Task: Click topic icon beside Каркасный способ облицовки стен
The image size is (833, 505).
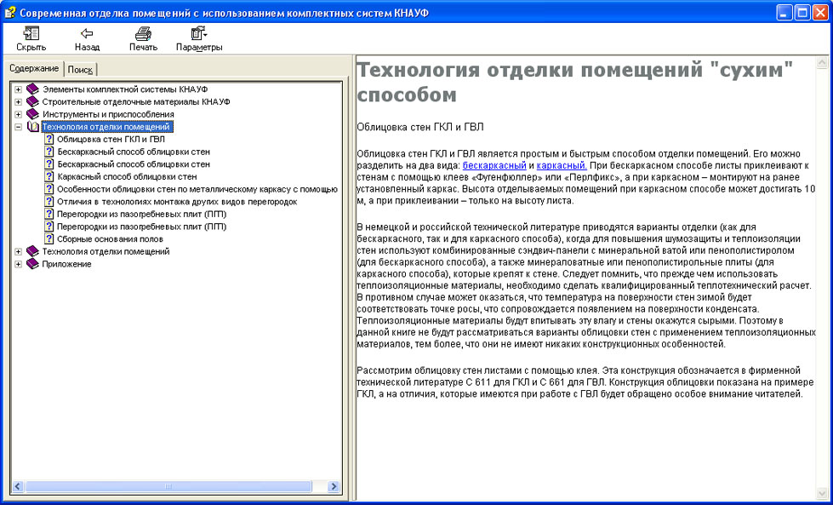Action: coord(48,176)
